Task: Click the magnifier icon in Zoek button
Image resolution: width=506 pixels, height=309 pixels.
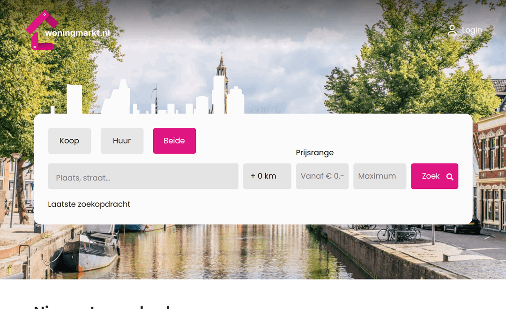Action: point(450,177)
